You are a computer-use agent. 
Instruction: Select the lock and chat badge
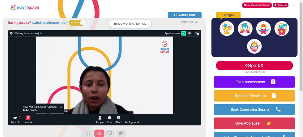282,28
